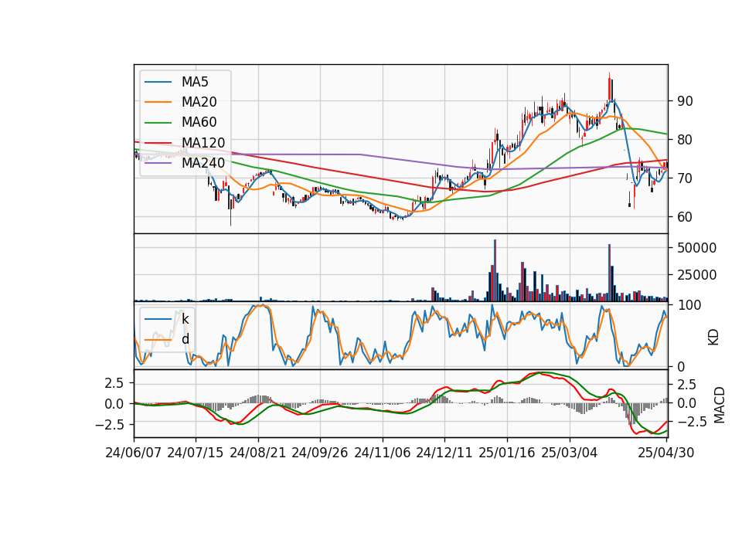Viewport: 742px width, 533px height.
Task: Click the MA240 legend label
Action: (x=203, y=163)
